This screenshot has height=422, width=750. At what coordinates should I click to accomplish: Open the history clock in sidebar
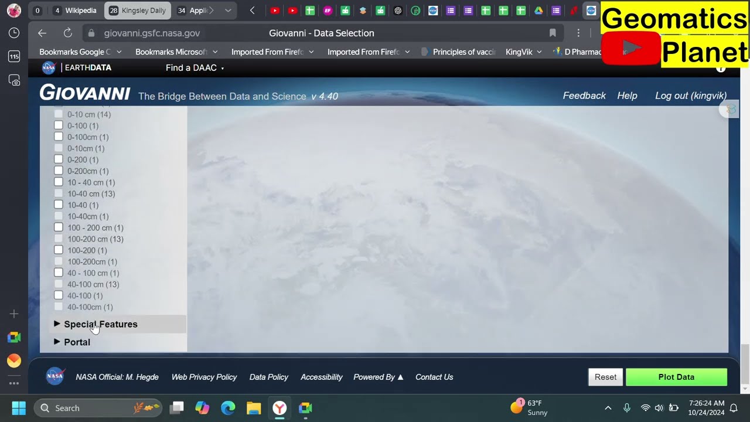[x=14, y=33]
